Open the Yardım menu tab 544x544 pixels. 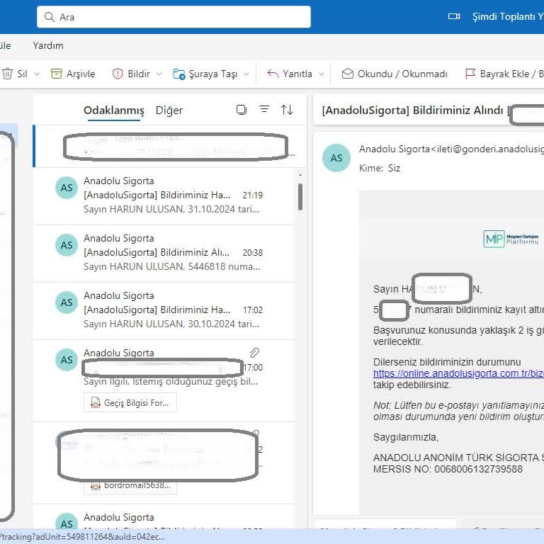48,45
